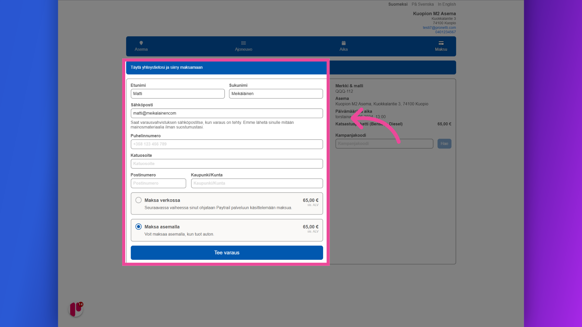582x327 pixels.
Task: Switch language to In English
Action: click(x=447, y=4)
